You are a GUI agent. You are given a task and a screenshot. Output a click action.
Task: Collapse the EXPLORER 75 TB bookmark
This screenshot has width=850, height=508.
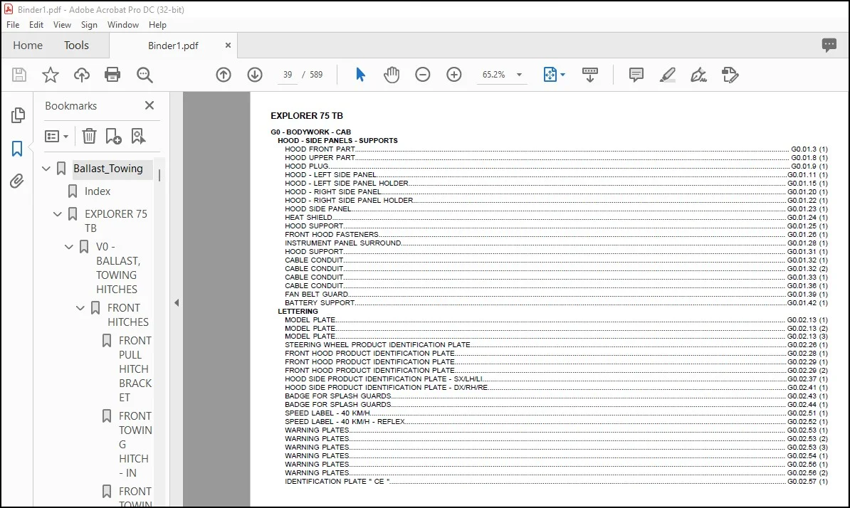coord(58,214)
